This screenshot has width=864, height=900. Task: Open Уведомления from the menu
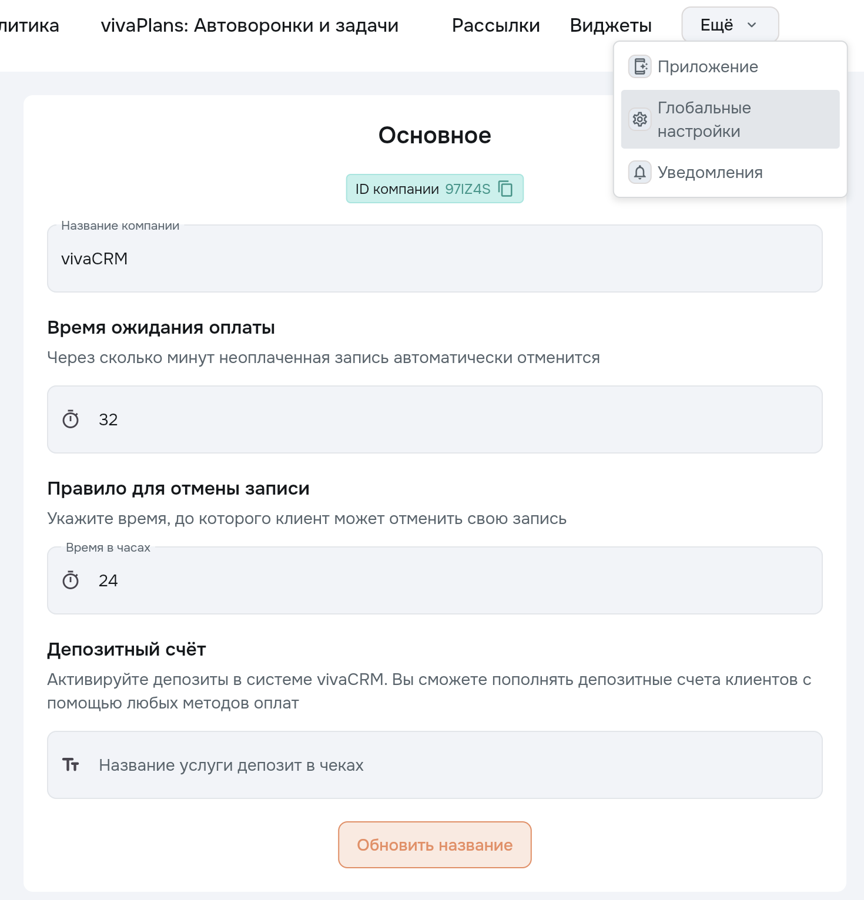pos(710,172)
